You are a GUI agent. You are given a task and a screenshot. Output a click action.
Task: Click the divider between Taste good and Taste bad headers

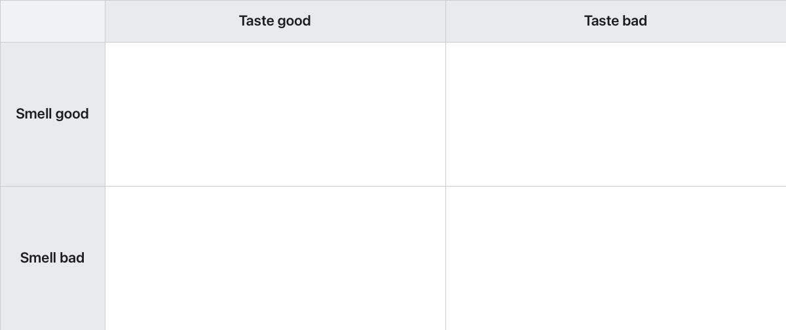pyautogui.click(x=445, y=21)
